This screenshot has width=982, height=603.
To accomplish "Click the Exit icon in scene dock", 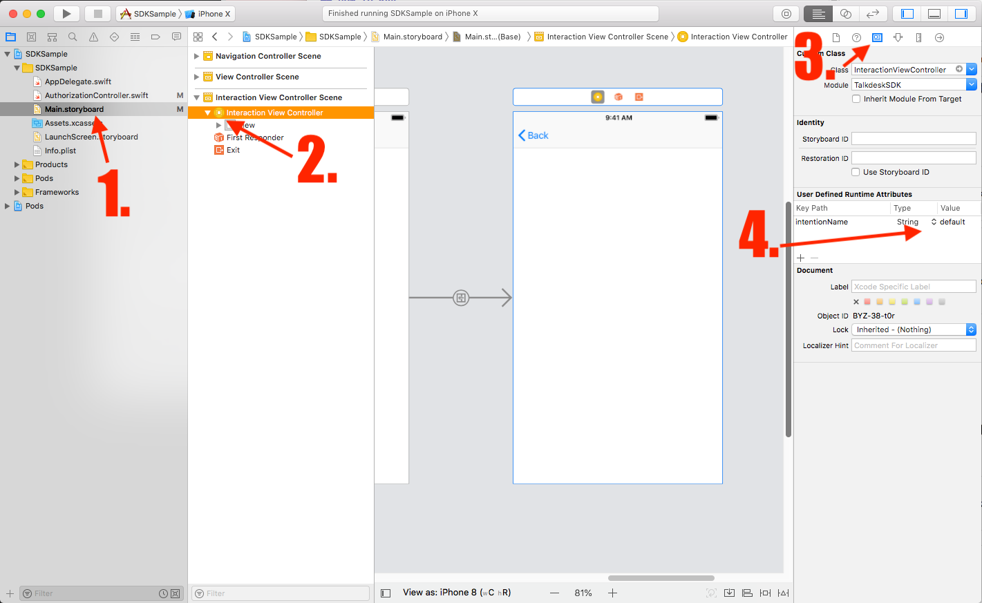I will (639, 97).
